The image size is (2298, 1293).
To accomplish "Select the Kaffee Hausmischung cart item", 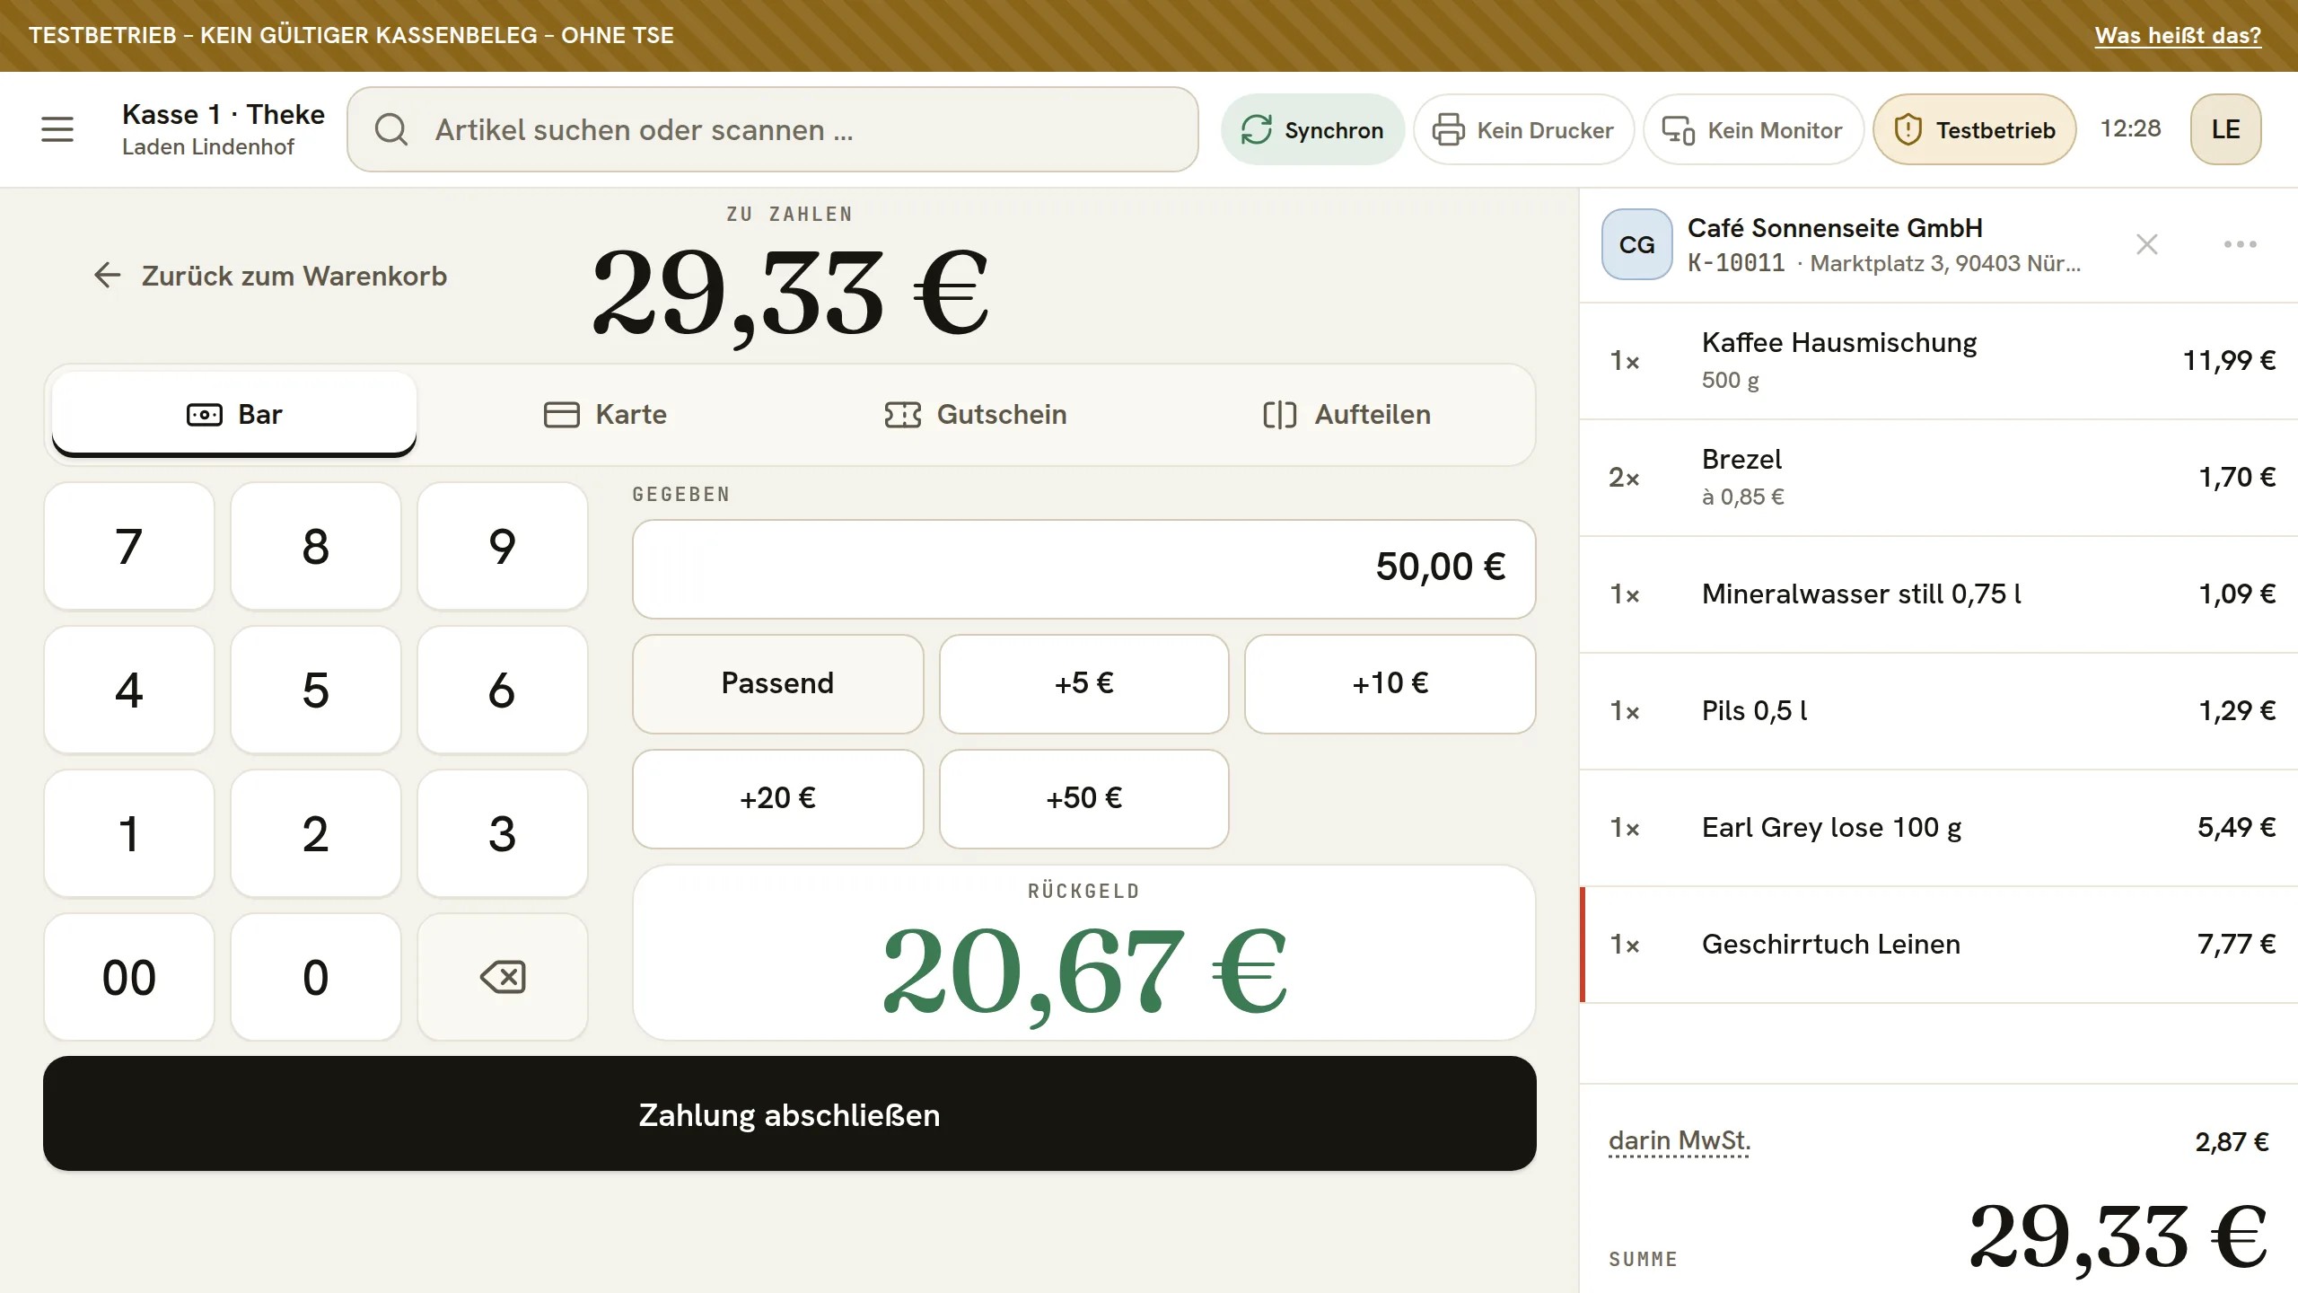I will [1939, 361].
